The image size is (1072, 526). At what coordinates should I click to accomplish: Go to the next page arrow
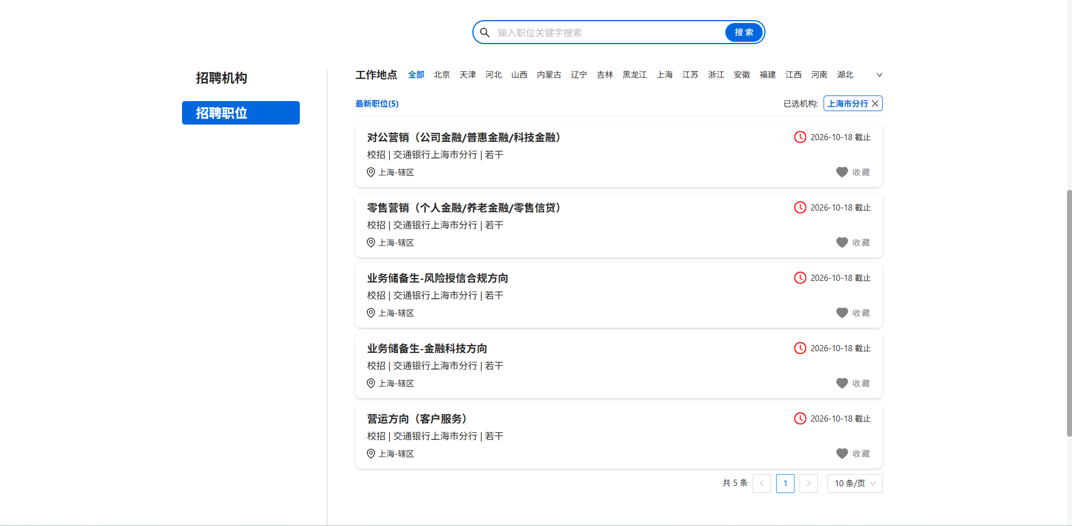808,484
